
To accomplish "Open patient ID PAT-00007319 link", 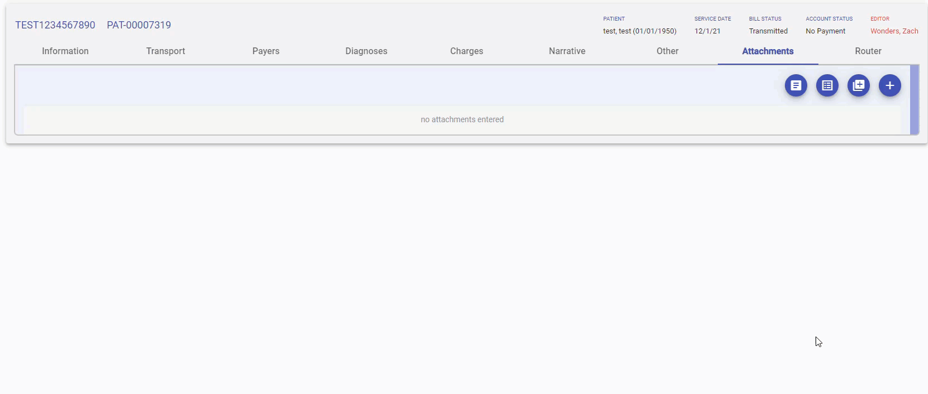I will click(139, 25).
